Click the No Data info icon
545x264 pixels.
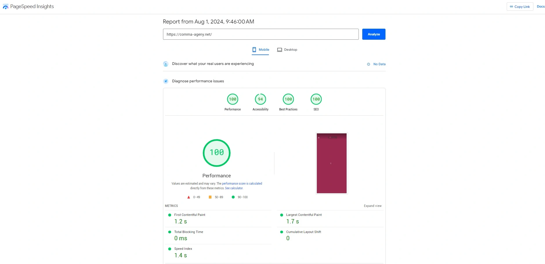[368, 64]
